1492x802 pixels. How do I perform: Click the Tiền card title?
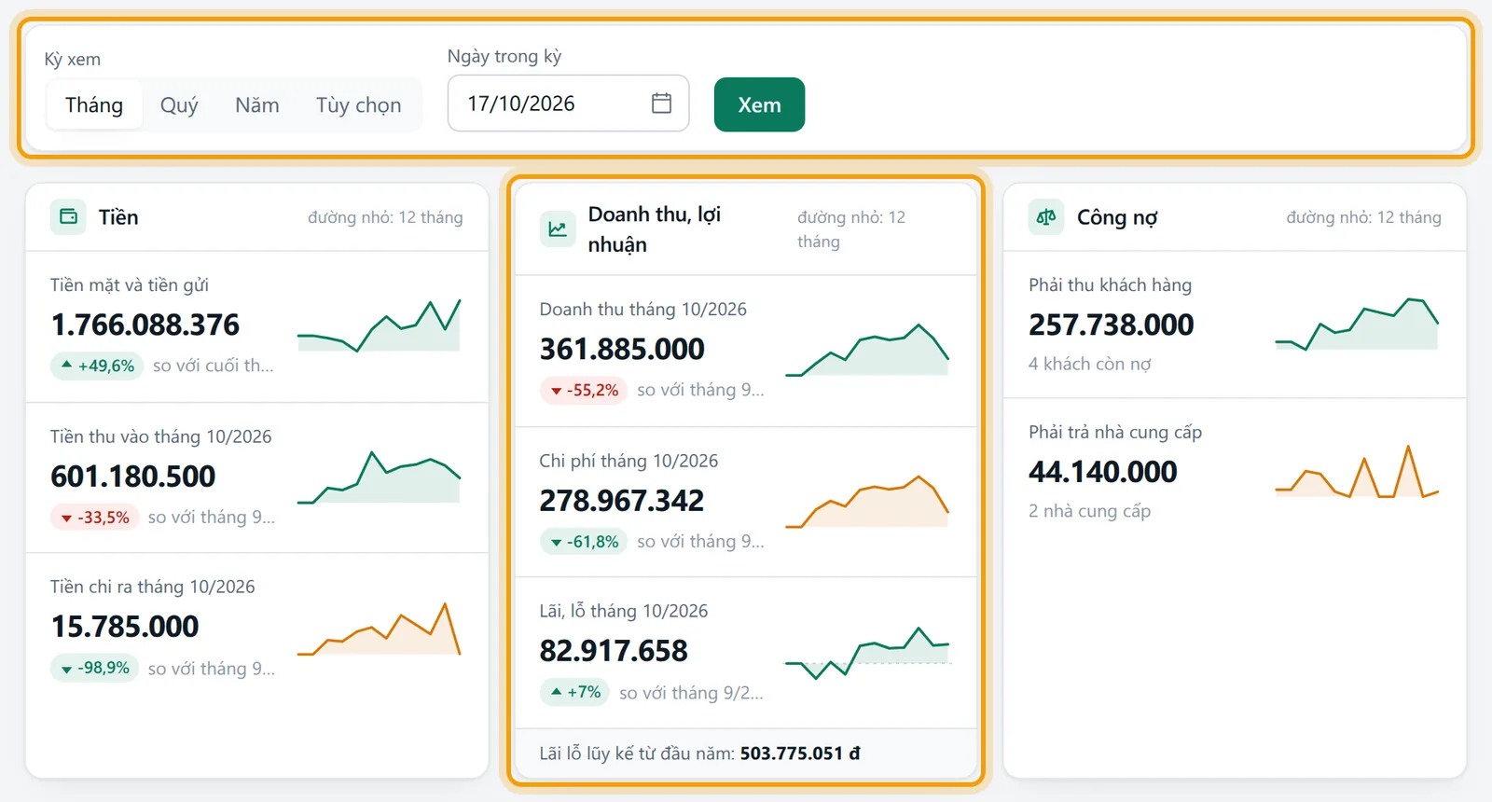(118, 217)
